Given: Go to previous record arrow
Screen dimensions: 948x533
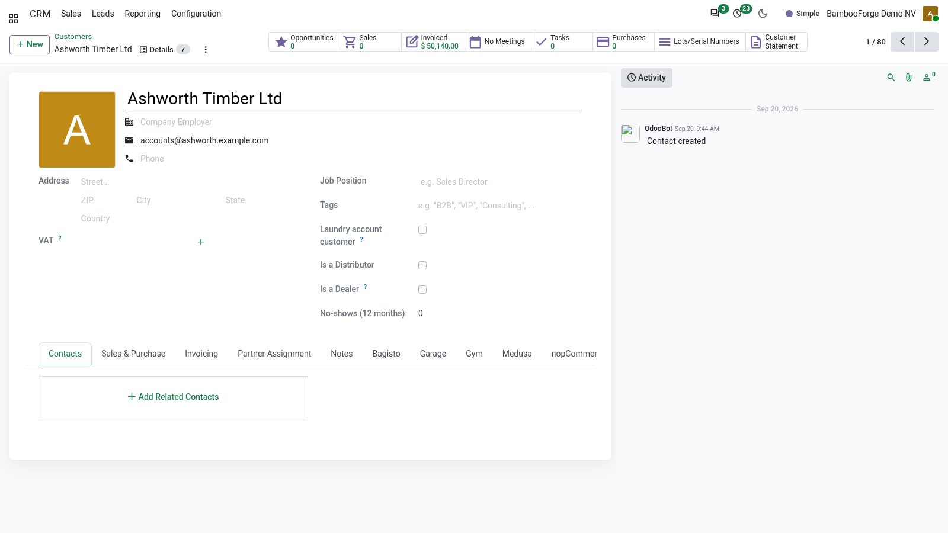Looking at the screenshot, I should [902, 41].
